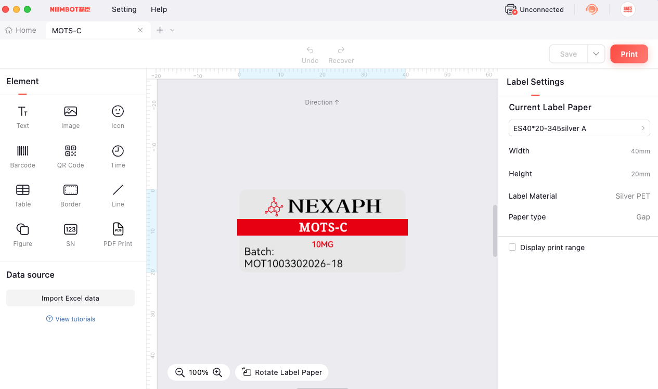Click the red Print button
The height and width of the screenshot is (389, 658).
pyautogui.click(x=629, y=54)
